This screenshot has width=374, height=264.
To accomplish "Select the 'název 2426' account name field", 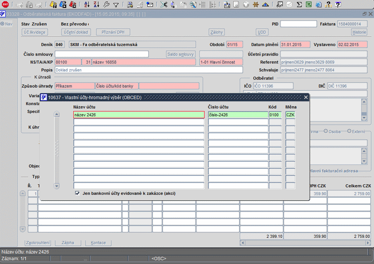I will coord(138,115).
